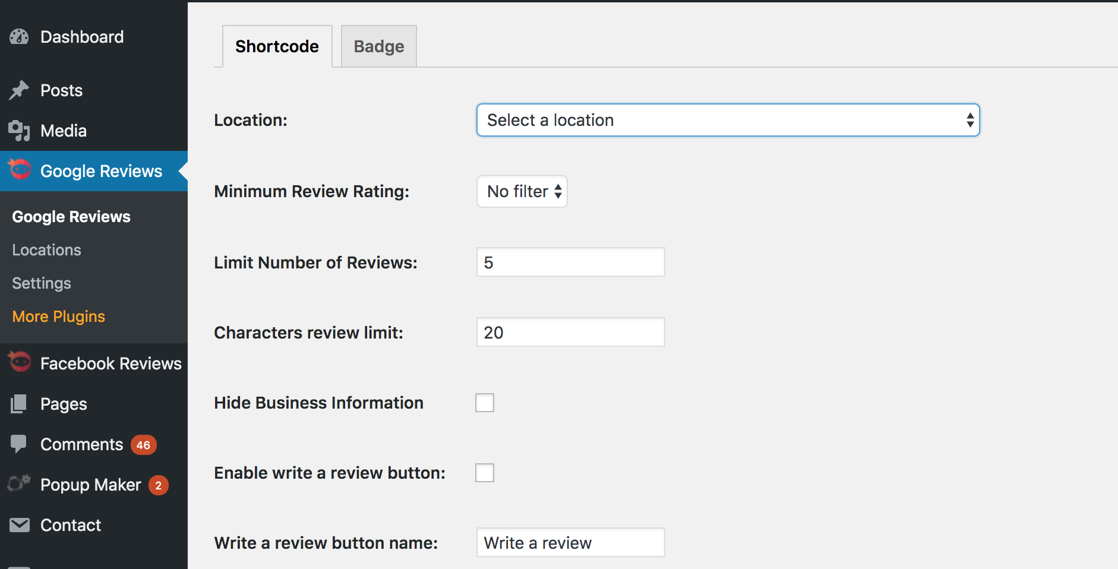
Task: Click the Hide Business Information label
Action: pyautogui.click(x=319, y=403)
